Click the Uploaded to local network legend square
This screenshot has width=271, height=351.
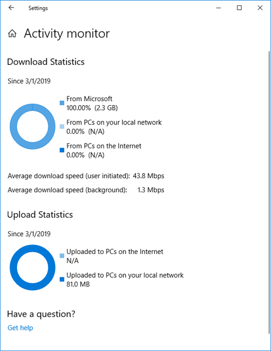point(62,279)
